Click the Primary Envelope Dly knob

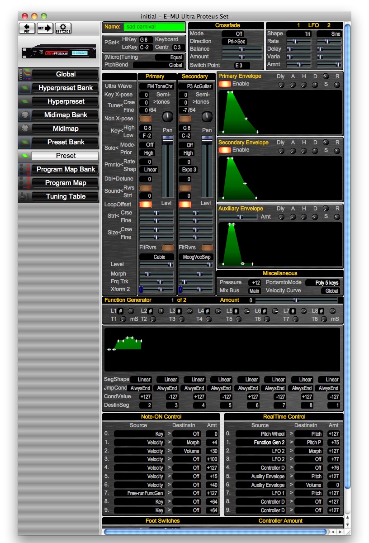click(x=281, y=85)
